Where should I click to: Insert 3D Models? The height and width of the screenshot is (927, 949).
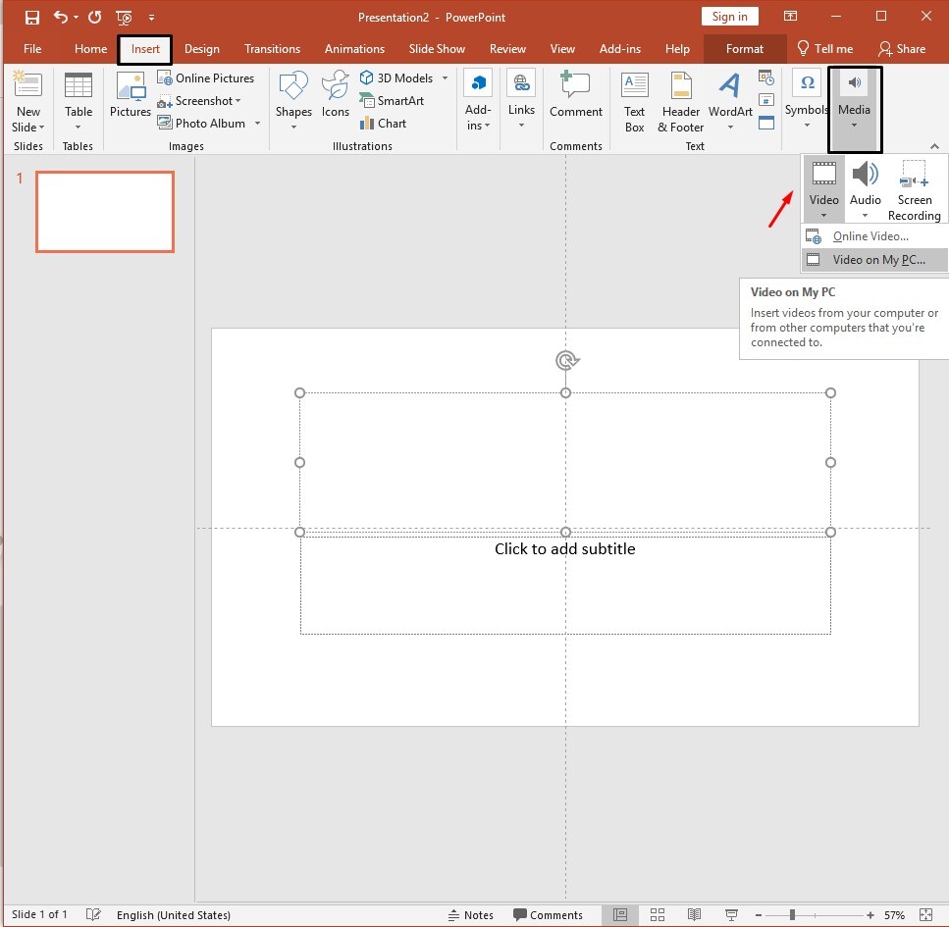(x=396, y=78)
